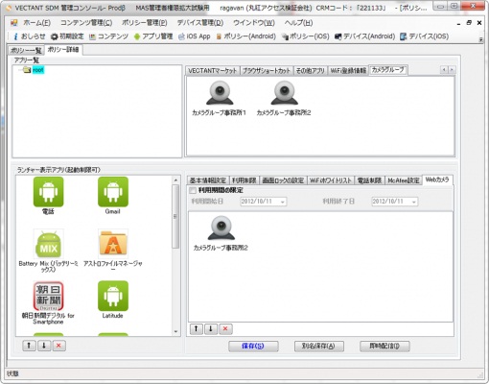This screenshot has height=384, width=489.
Task: Open the ポリシー管理(P) menu
Action: point(145,23)
